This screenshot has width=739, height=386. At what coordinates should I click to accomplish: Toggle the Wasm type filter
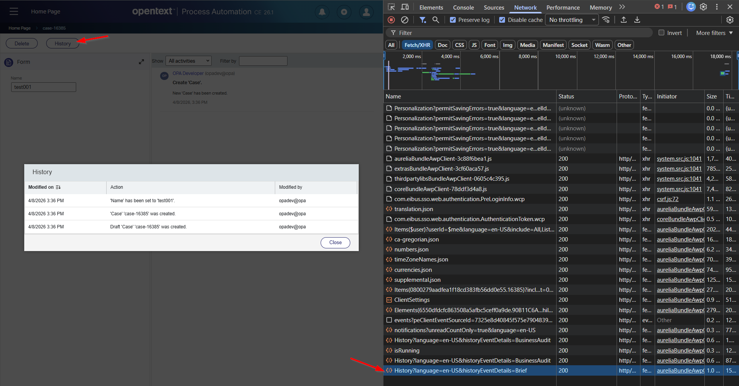tap(602, 45)
